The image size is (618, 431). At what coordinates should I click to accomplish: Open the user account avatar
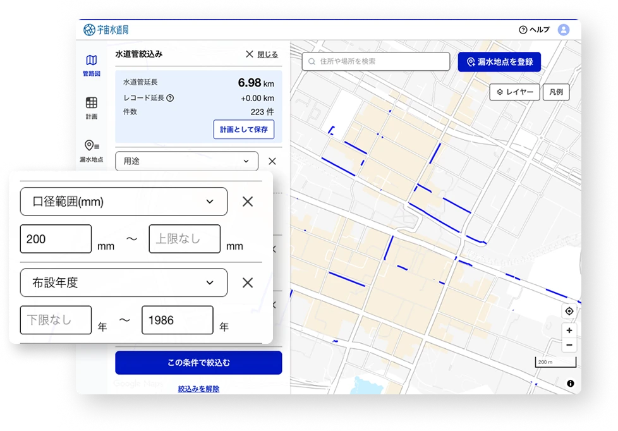(x=564, y=30)
